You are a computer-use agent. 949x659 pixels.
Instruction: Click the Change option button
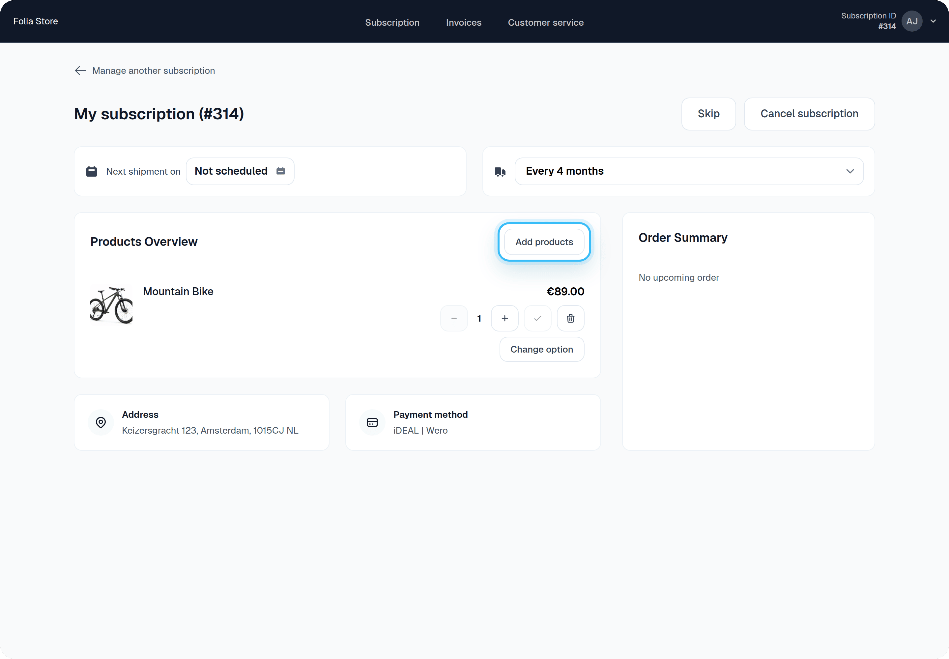tap(542, 349)
